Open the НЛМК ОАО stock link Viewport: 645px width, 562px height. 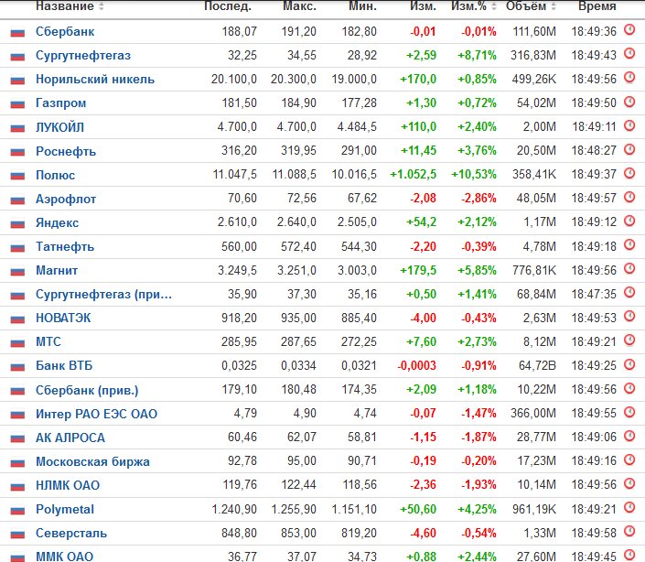pyautogui.click(x=68, y=485)
